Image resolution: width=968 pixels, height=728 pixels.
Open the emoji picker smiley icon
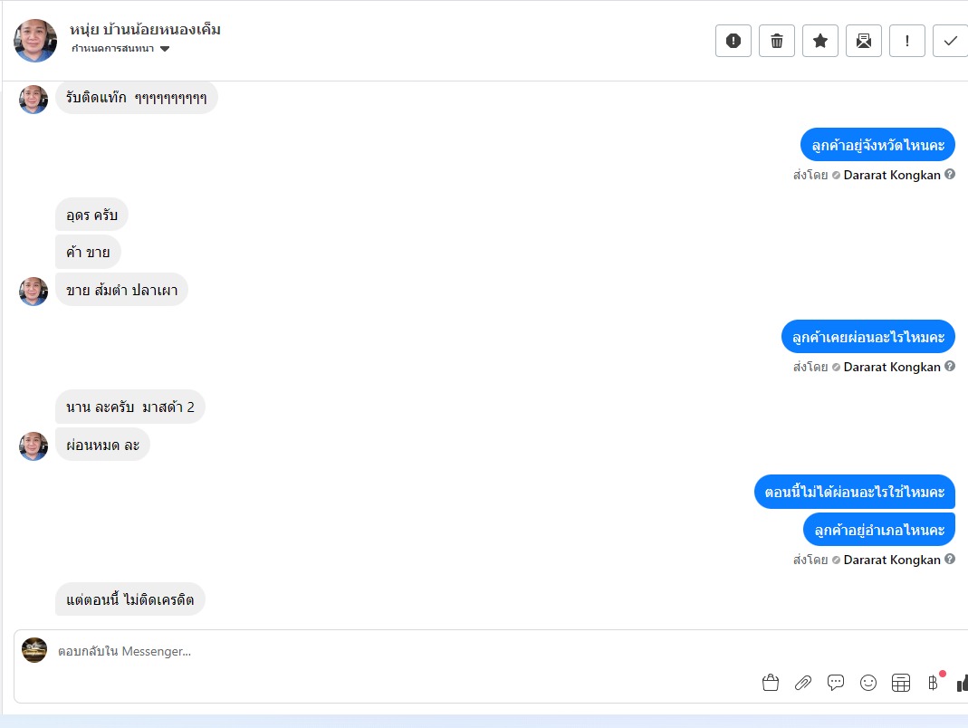pyautogui.click(x=868, y=683)
